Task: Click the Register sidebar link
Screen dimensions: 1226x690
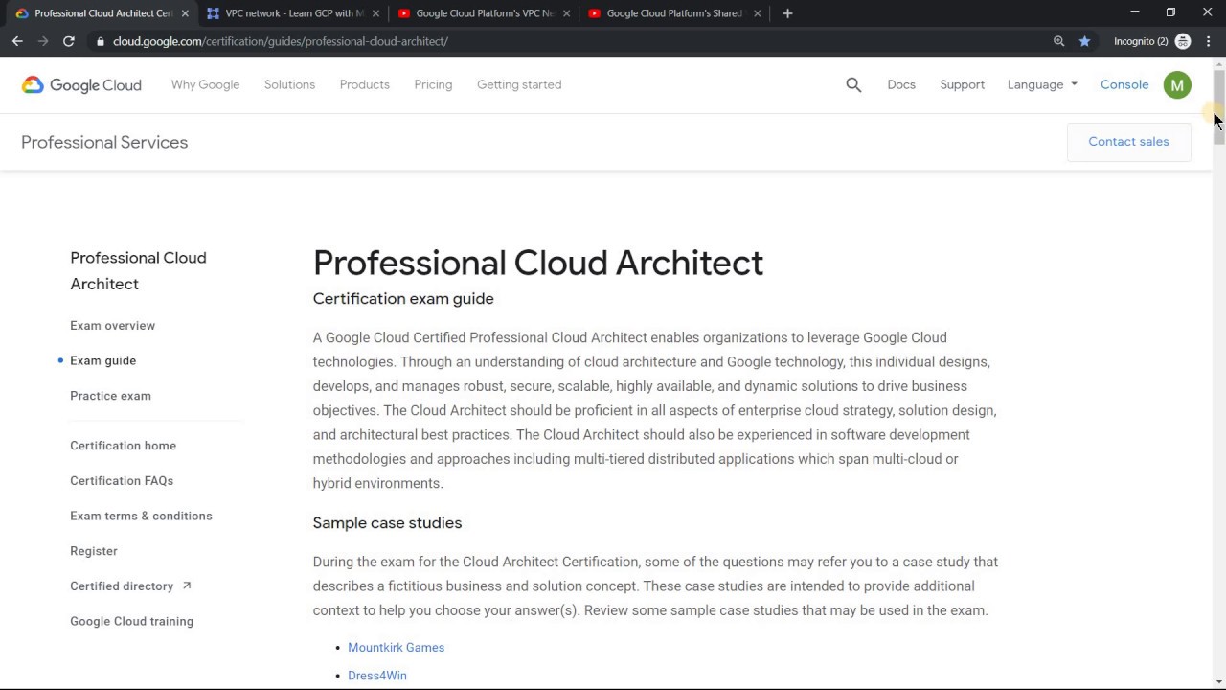Action: coord(94,551)
